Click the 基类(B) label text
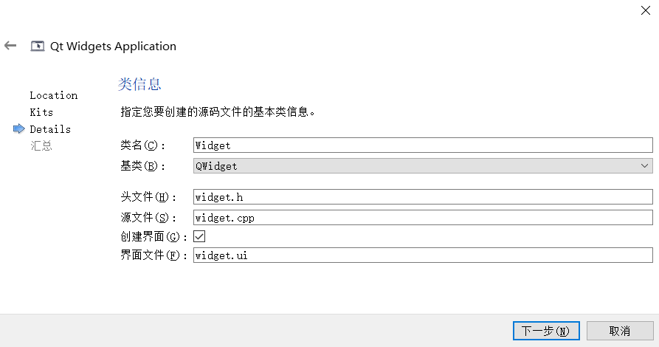Screen dimensions: 659x347 pos(143,166)
